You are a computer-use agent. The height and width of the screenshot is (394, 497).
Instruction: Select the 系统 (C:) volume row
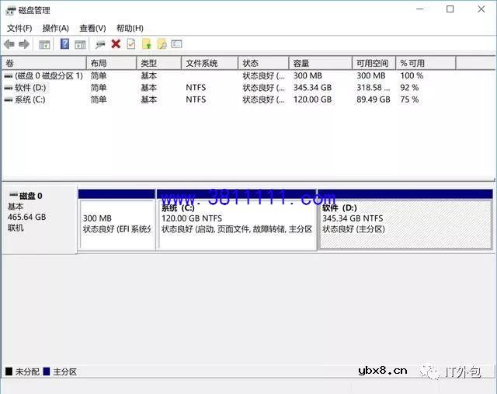click(30, 99)
